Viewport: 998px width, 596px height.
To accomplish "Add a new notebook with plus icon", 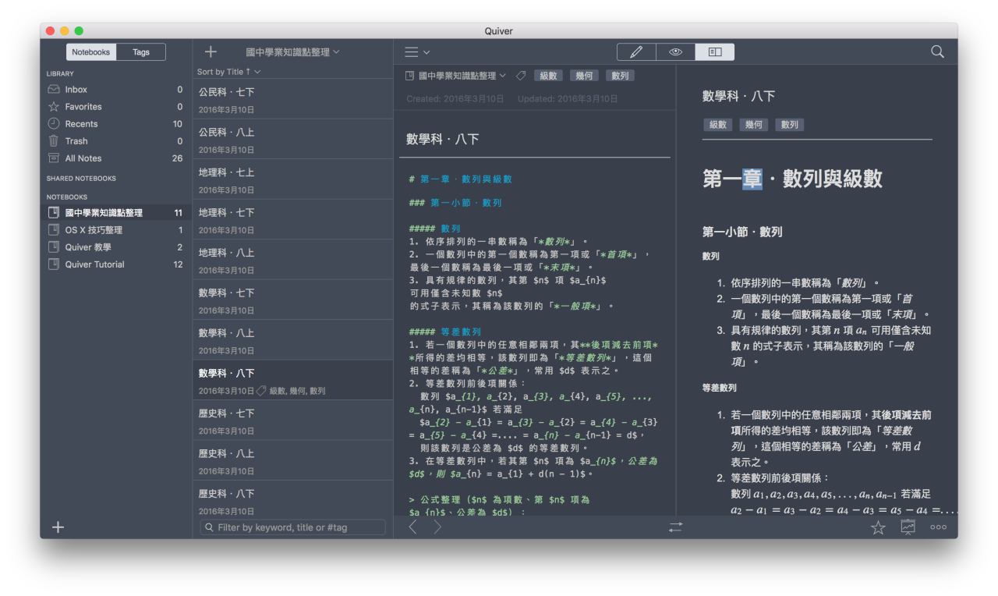I will [x=58, y=527].
